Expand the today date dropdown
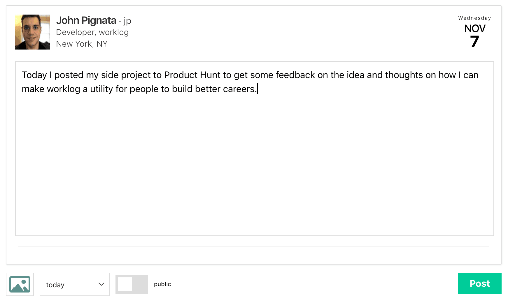Viewport: 508px width, 303px height. coord(74,284)
